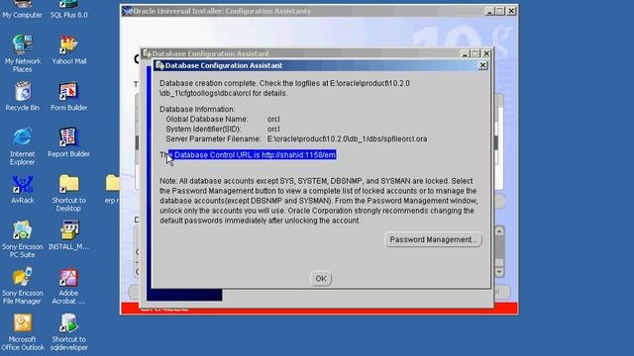Image resolution: width=634 pixels, height=356 pixels.
Task: Click System Identifier(SID) label
Action: tap(203, 130)
